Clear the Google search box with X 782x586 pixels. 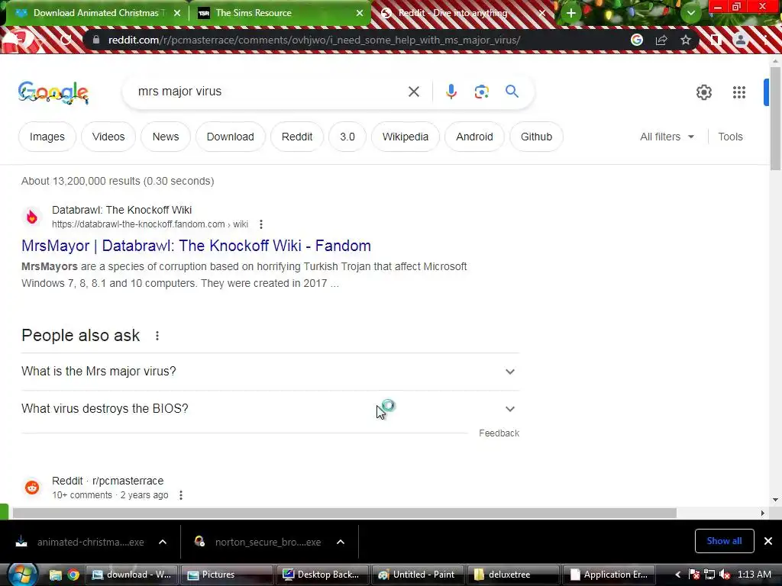pyautogui.click(x=413, y=92)
